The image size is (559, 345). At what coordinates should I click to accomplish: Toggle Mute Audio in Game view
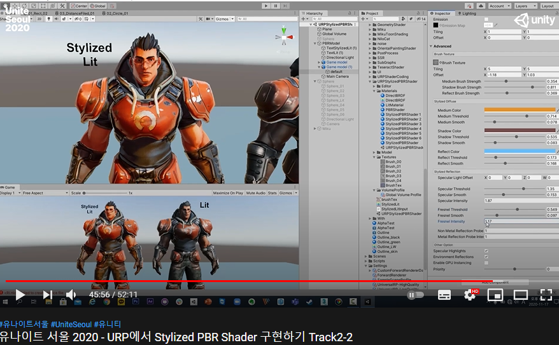tap(256, 193)
